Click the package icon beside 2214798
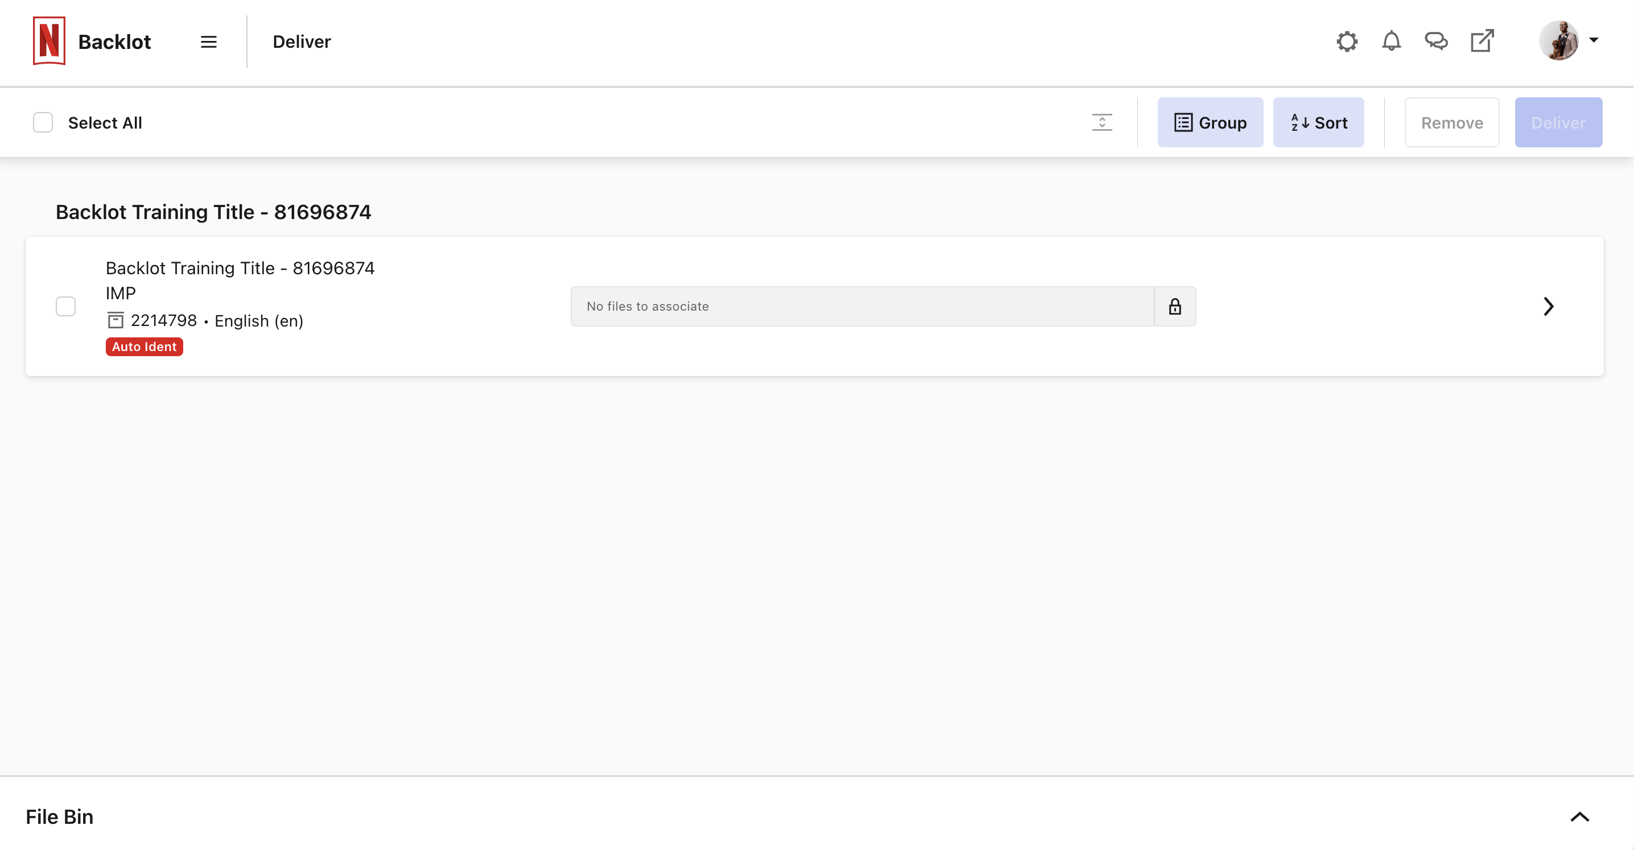The width and height of the screenshot is (1634, 850). click(115, 320)
